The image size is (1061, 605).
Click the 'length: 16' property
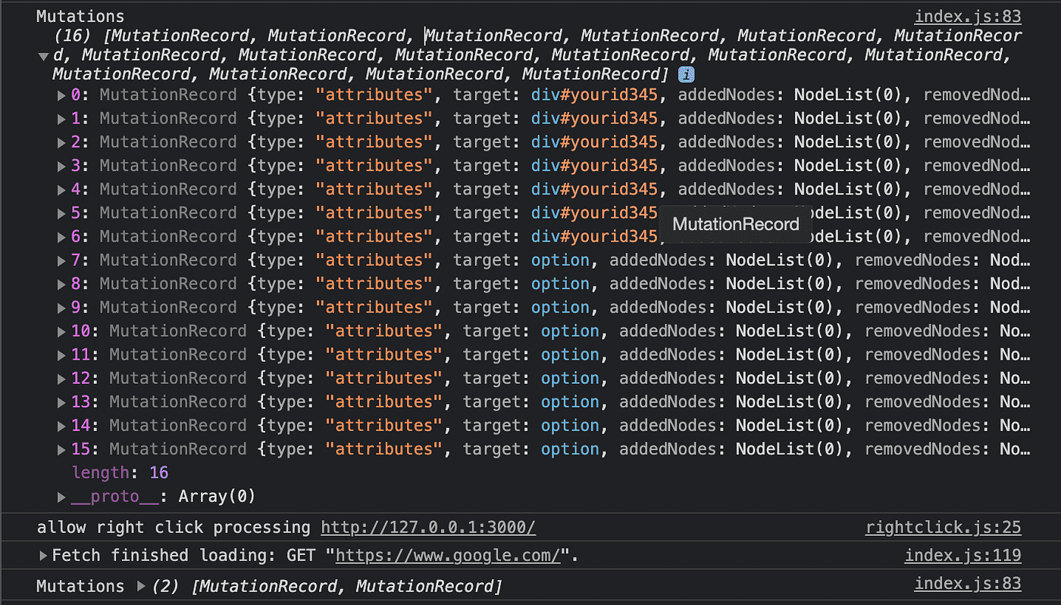(120, 473)
